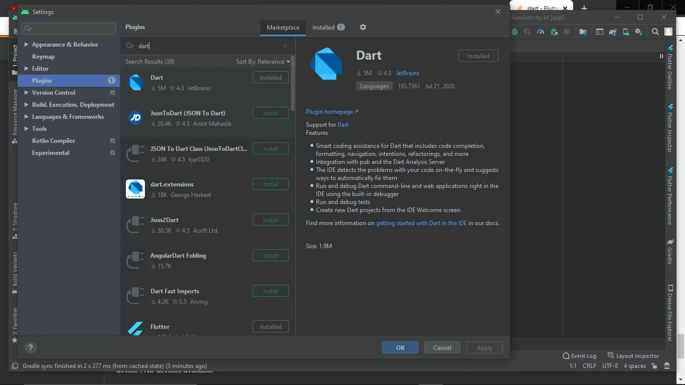The height and width of the screenshot is (385, 685).
Task: Open Project Structure folder icon
Action: 583,32
